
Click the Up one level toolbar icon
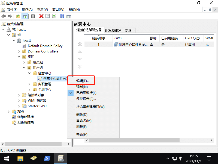coord(18,16)
